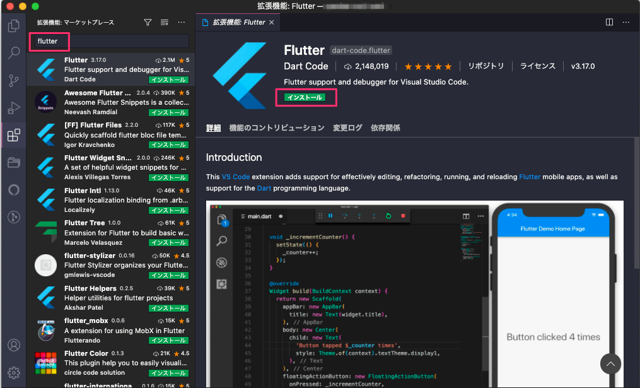Select the flutter_mobx row title
The width and height of the screenshot is (640, 388).
[x=86, y=320]
